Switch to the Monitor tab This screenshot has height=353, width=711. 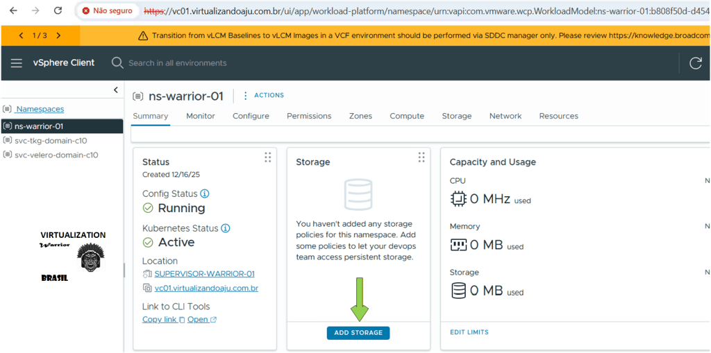point(200,116)
